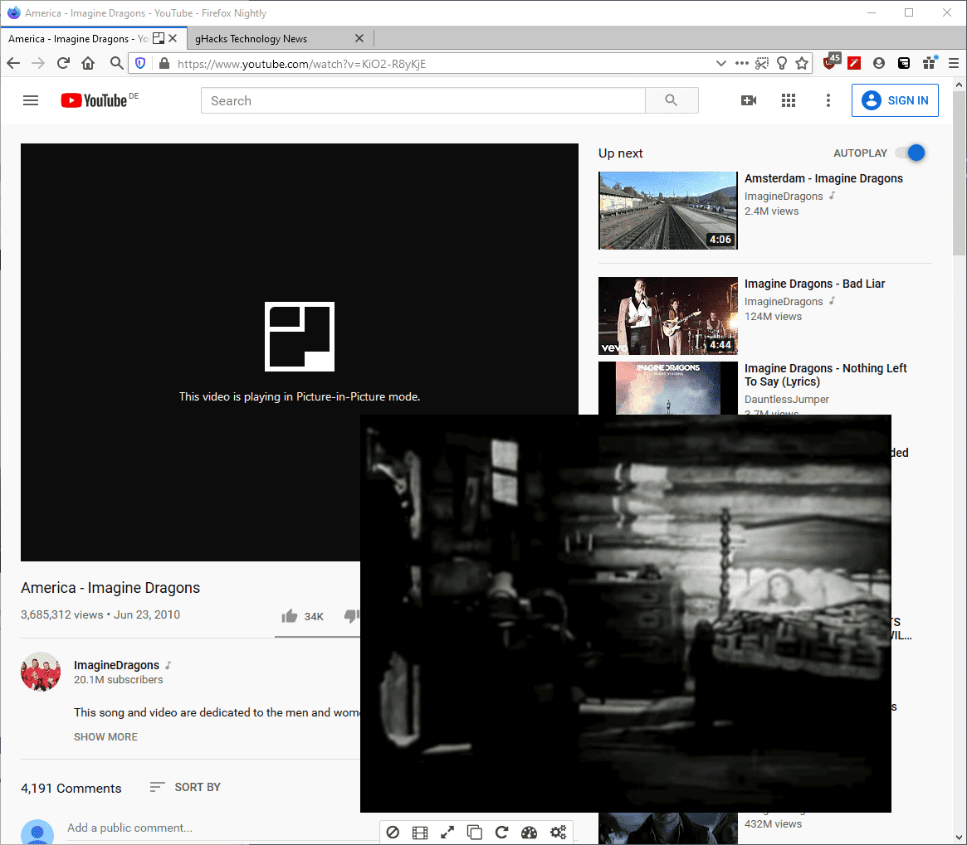967x845 pixels.
Task: Open the browser home page icon
Action: click(x=88, y=63)
